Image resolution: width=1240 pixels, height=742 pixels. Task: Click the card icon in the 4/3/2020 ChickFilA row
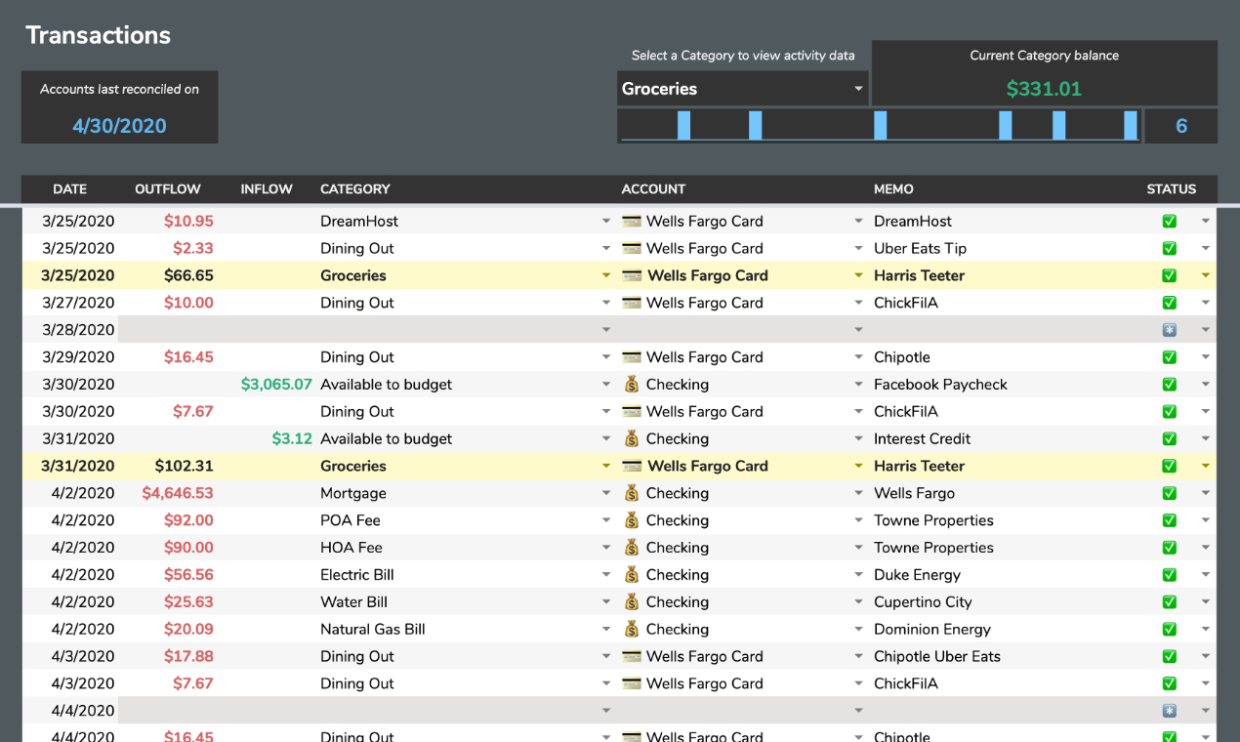point(632,683)
